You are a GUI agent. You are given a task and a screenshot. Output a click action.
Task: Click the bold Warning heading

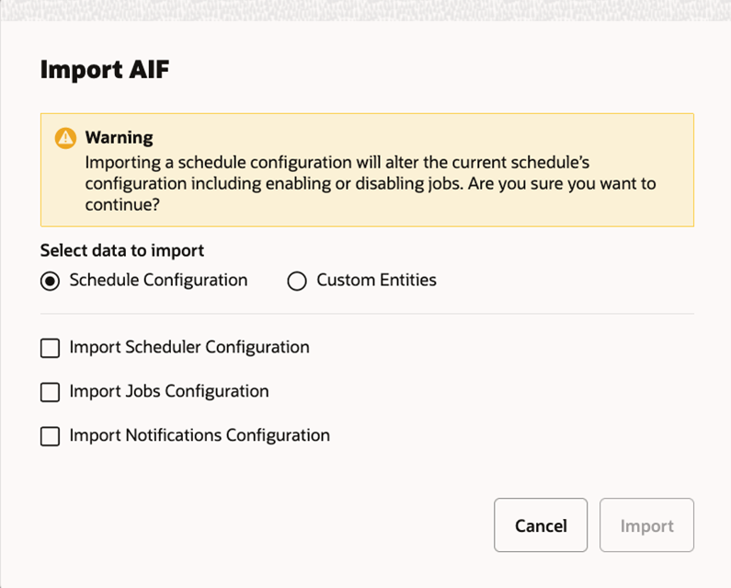pyautogui.click(x=119, y=137)
